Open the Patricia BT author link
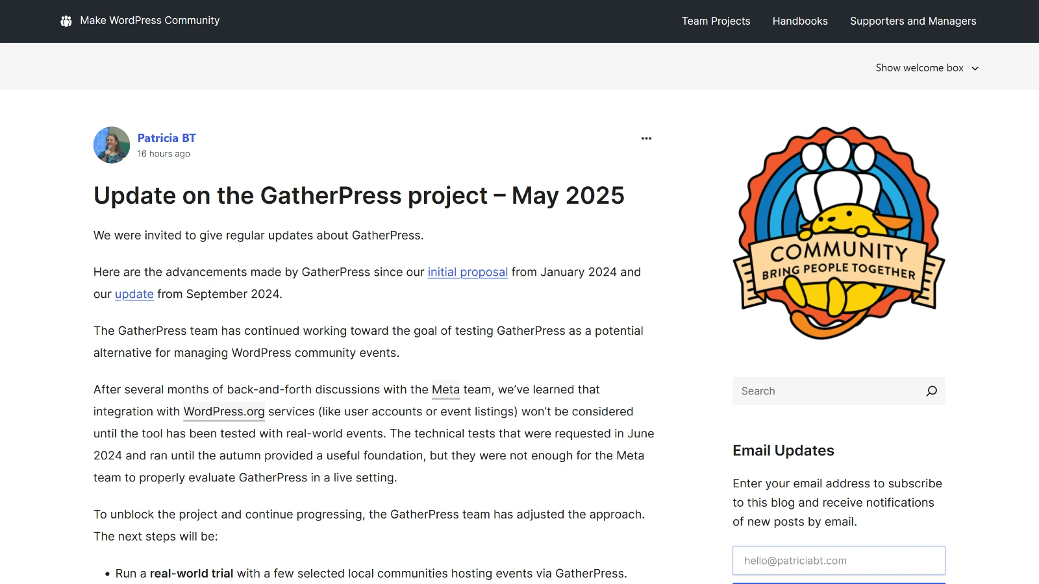 166,138
